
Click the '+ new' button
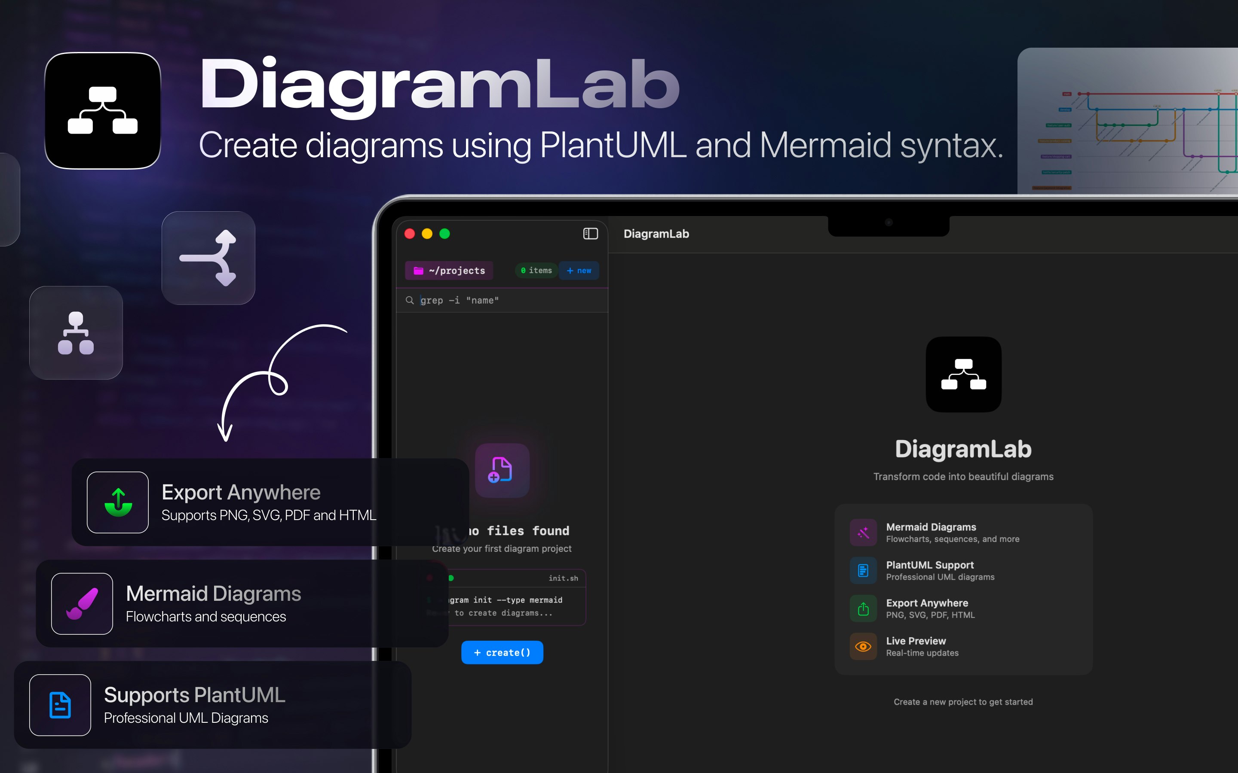579,271
